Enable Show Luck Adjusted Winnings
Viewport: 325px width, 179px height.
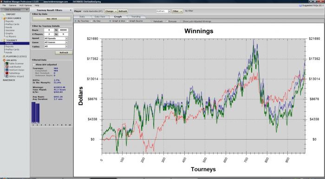(x=181, y=21)
